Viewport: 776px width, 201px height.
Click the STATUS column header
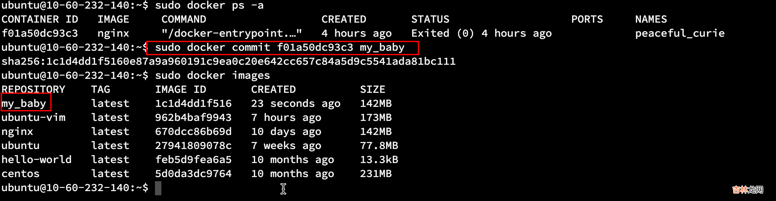[430, 19]
